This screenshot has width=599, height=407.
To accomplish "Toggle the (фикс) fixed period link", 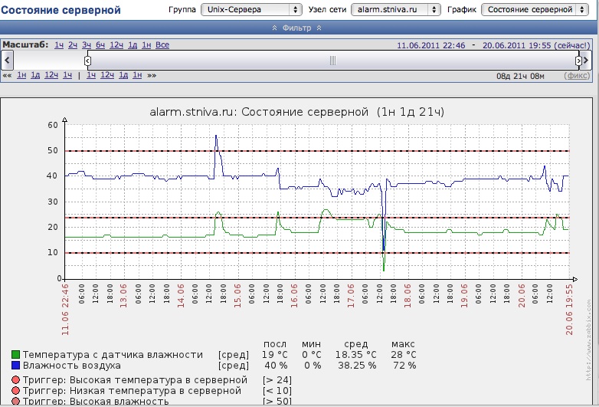I will [x=577, y=75].
